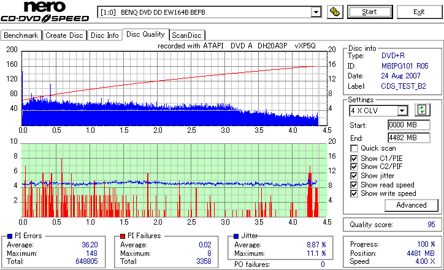This screenshot has height=270, width=444.
Task: Click the Exit button
Action: pyautogui.click(x=419, y=12)
